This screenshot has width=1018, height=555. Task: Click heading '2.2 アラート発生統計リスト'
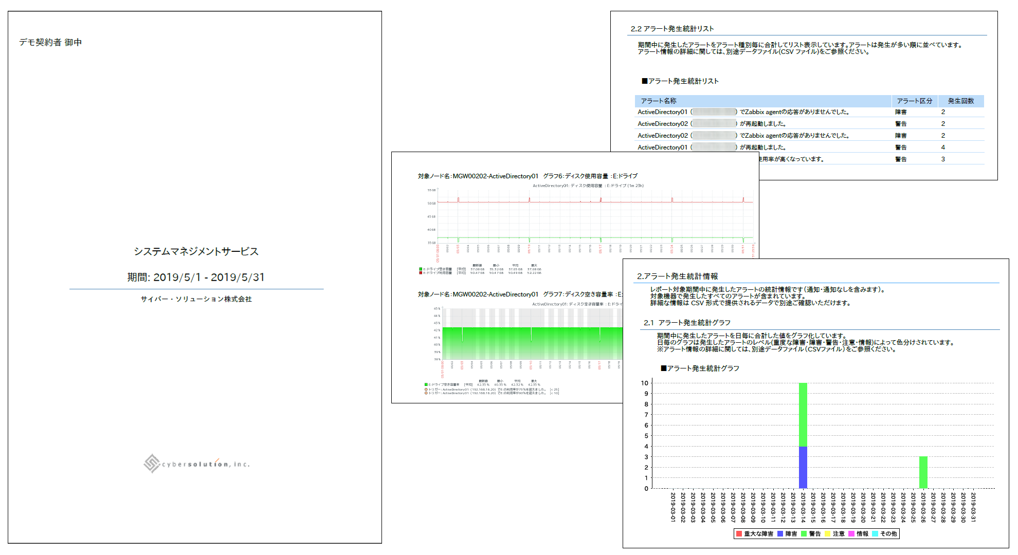coord(672,29)
